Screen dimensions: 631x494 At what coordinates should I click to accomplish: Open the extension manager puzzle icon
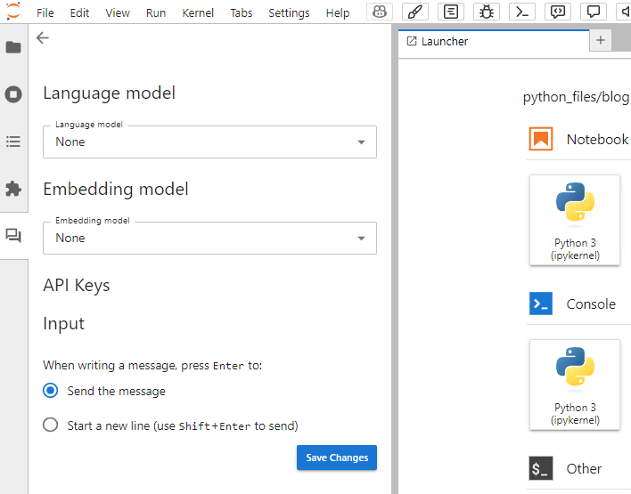(x=13, y=189)
